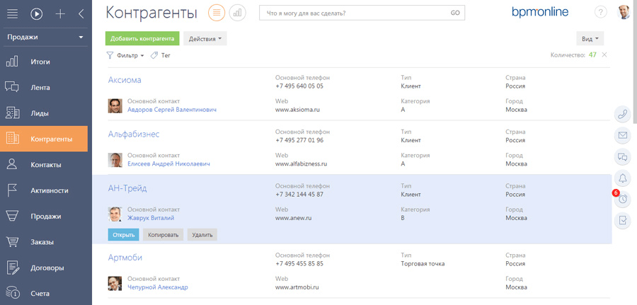Click the Контакты person icon
Screen dimensions: 637x305
click(12, 164)
